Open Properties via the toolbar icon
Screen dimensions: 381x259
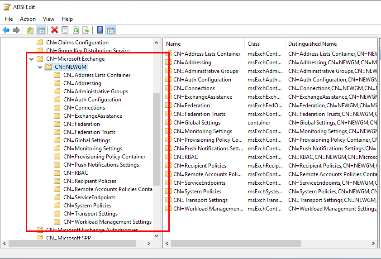pyautogui.click(x=65, y=30)
